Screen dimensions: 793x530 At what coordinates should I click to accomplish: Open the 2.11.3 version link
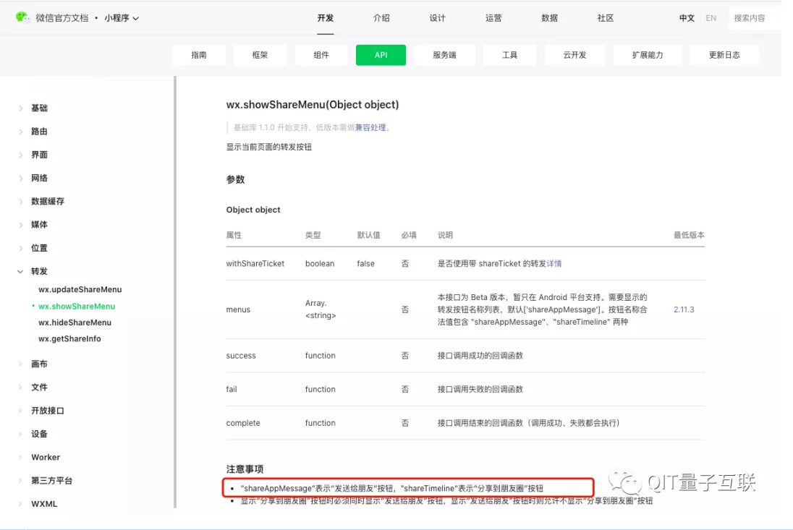point(684,309)
